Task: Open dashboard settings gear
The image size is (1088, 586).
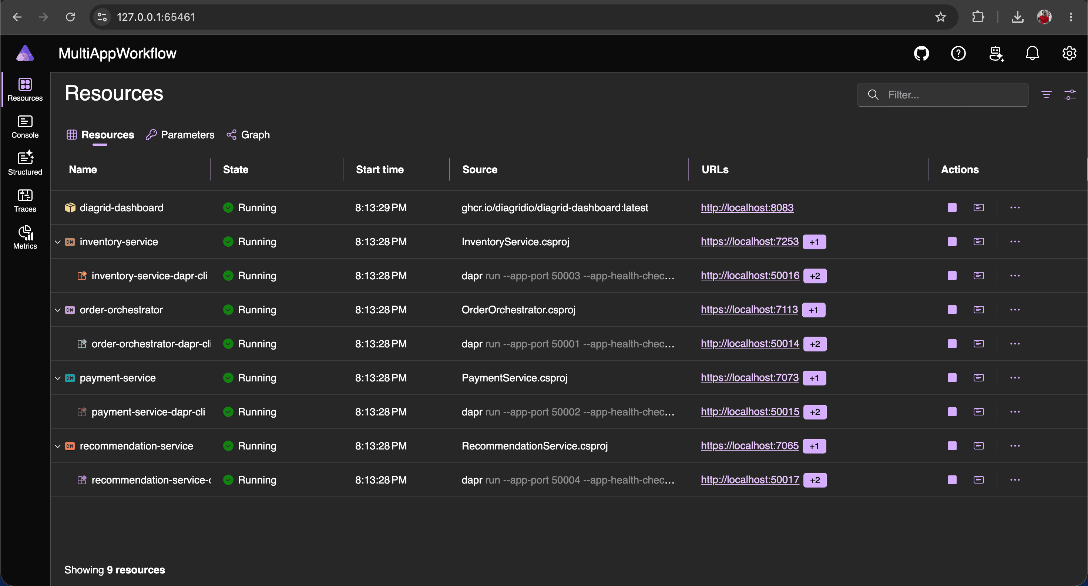Action: [1069, 53]
